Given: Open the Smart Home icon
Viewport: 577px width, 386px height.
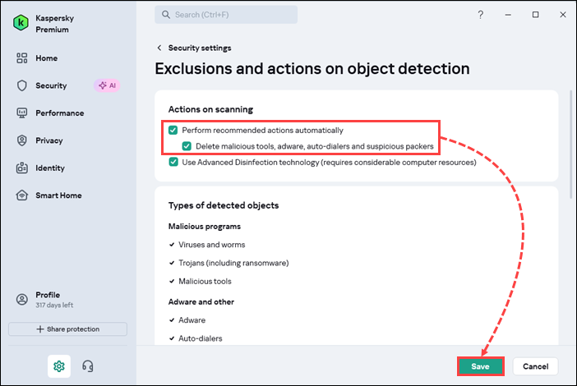Looking at the screenshot, I should click(x=22, y=195).
